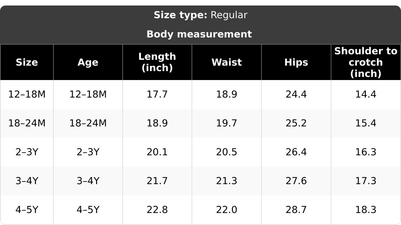Select length value 17.7
Viewport: 401px width, 225px height.
157,94
